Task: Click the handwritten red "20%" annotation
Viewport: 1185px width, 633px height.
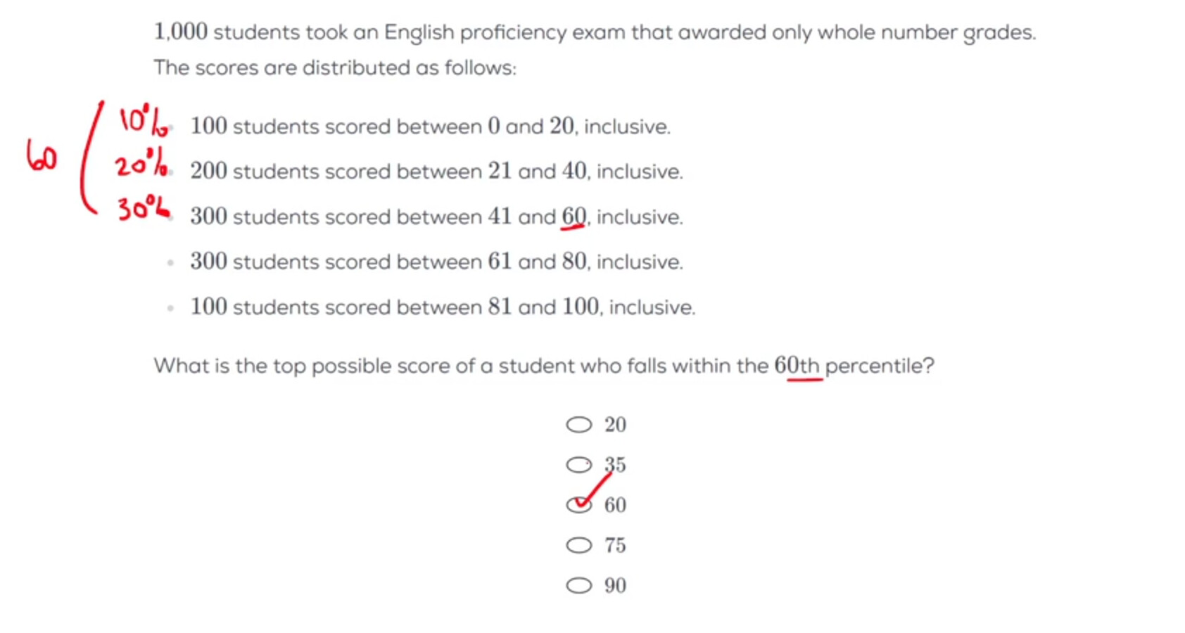Action: click(141, 166)
